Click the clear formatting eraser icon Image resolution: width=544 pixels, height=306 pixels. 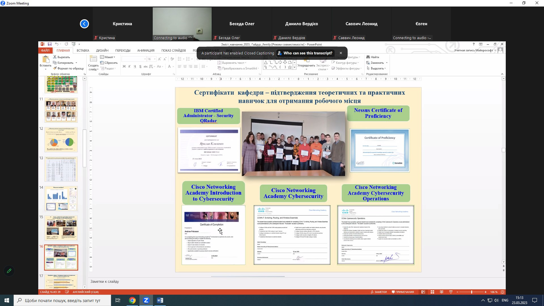tap(172, 59)
